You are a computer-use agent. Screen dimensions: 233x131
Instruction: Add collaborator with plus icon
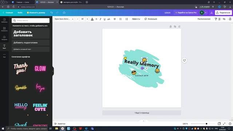click(x=206, y=13)
